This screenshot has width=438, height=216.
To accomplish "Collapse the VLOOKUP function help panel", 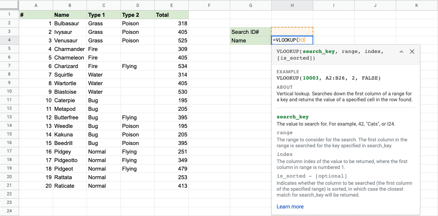I will 401,52.
